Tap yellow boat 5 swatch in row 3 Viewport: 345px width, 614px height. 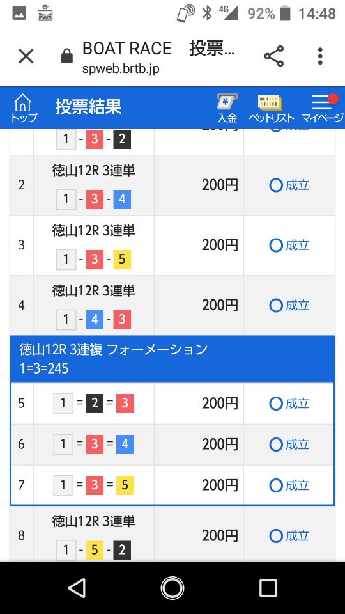[x=121, y=260]
